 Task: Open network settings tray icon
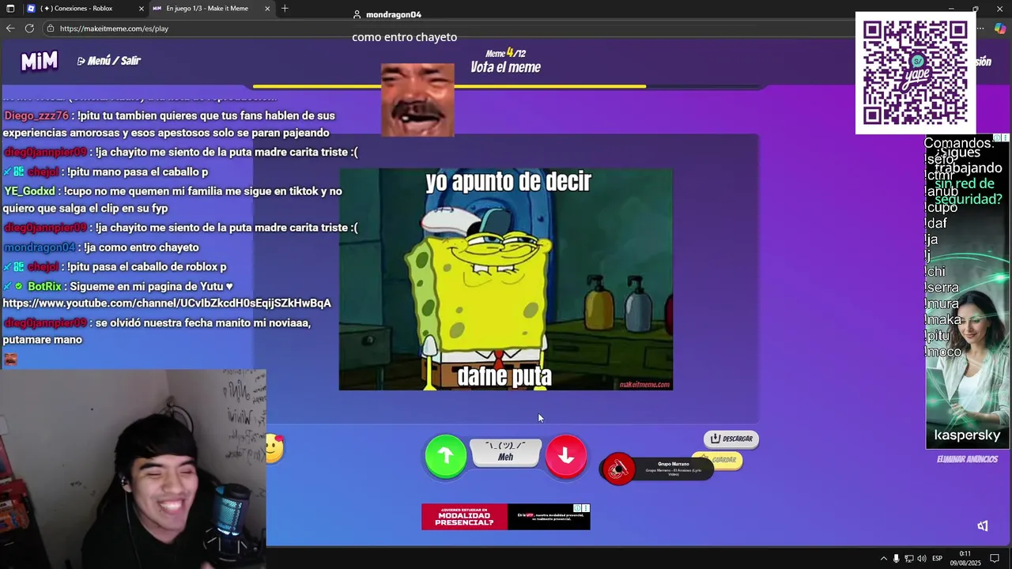[x=908, y=559]
